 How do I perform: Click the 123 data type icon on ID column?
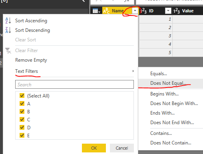coord(143,11)
